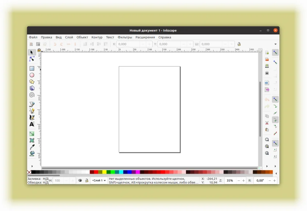Viewport: 307px width, 211px height.
Task: Increase rotation with the R plus button
Action: [x=275, y=181]
